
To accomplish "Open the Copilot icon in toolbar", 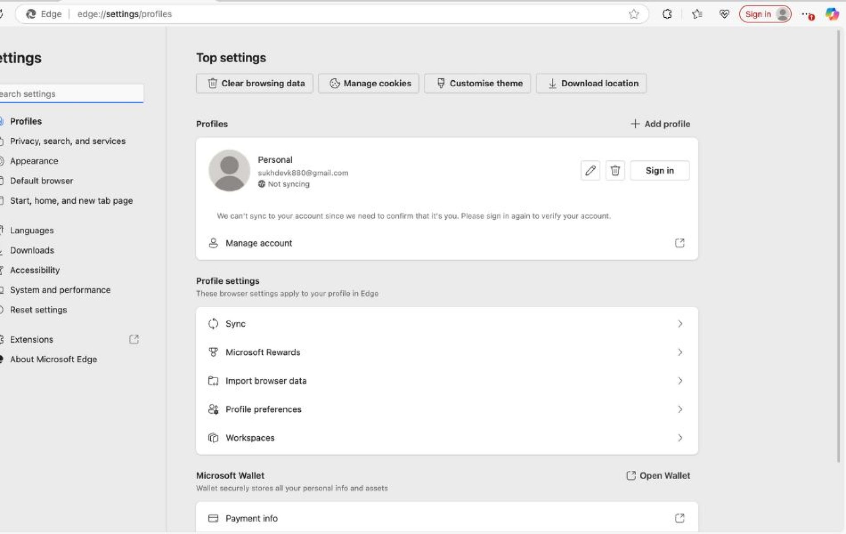I will pyautogui.click(x=832, y=14).
